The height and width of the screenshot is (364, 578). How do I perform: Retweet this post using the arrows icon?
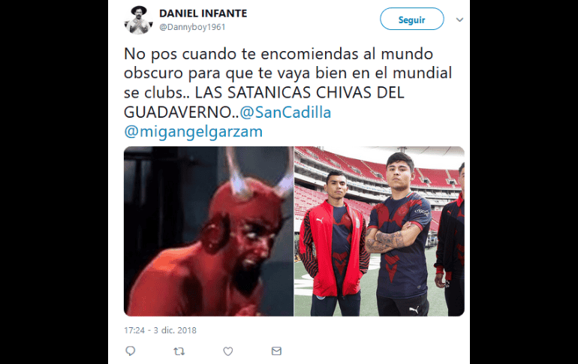179,351
